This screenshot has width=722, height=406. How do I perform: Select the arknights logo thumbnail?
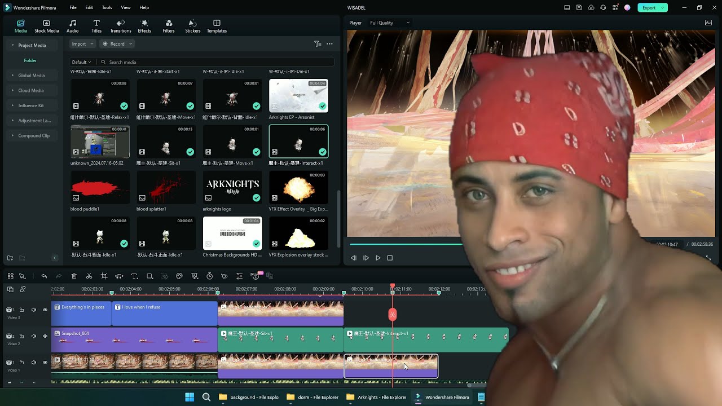click(x=232, y=188)
